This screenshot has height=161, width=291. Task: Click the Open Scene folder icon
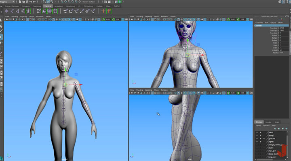[x=23, y=2]
